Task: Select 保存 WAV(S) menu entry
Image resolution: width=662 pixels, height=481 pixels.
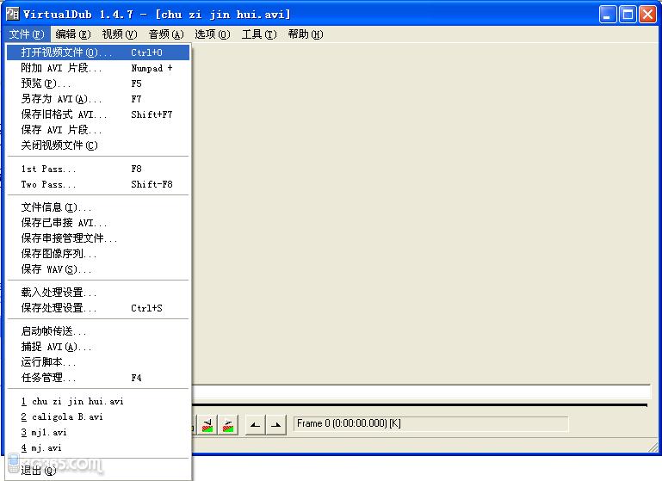Action: click(98, 269)
